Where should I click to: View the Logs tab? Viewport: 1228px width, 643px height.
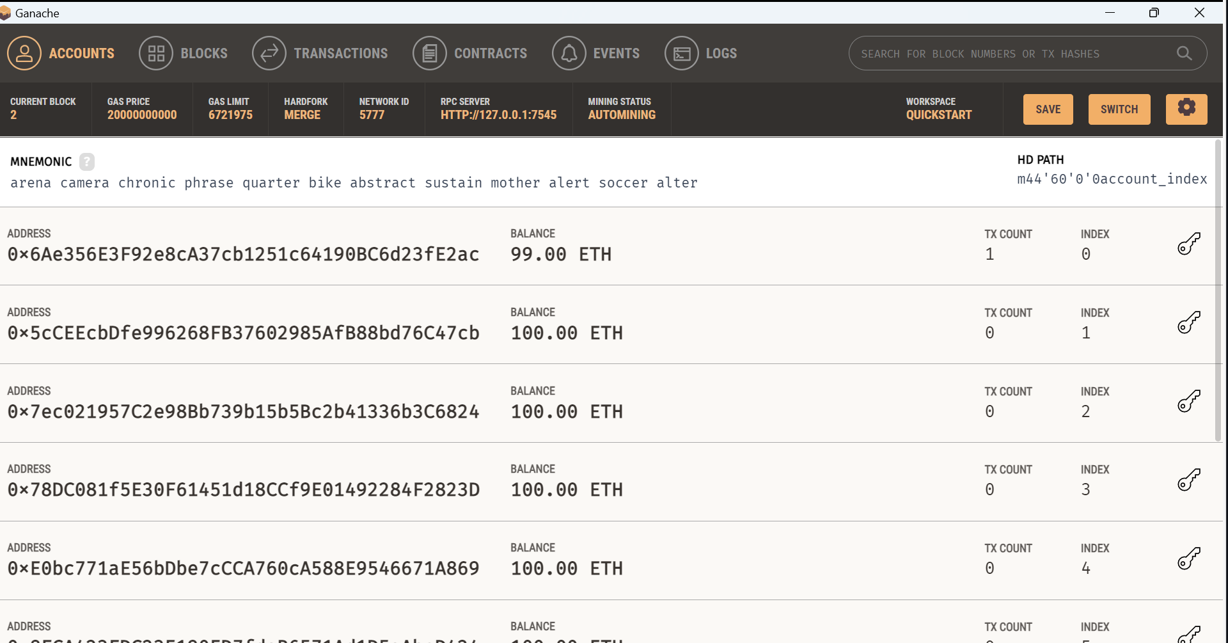[701, 53]
